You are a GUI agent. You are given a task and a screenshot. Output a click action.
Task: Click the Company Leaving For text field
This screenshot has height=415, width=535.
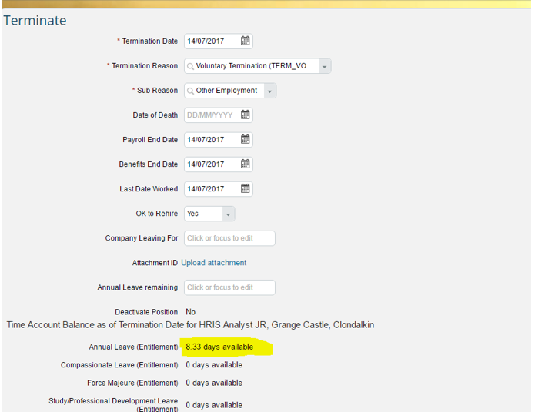tap(229, 238)
